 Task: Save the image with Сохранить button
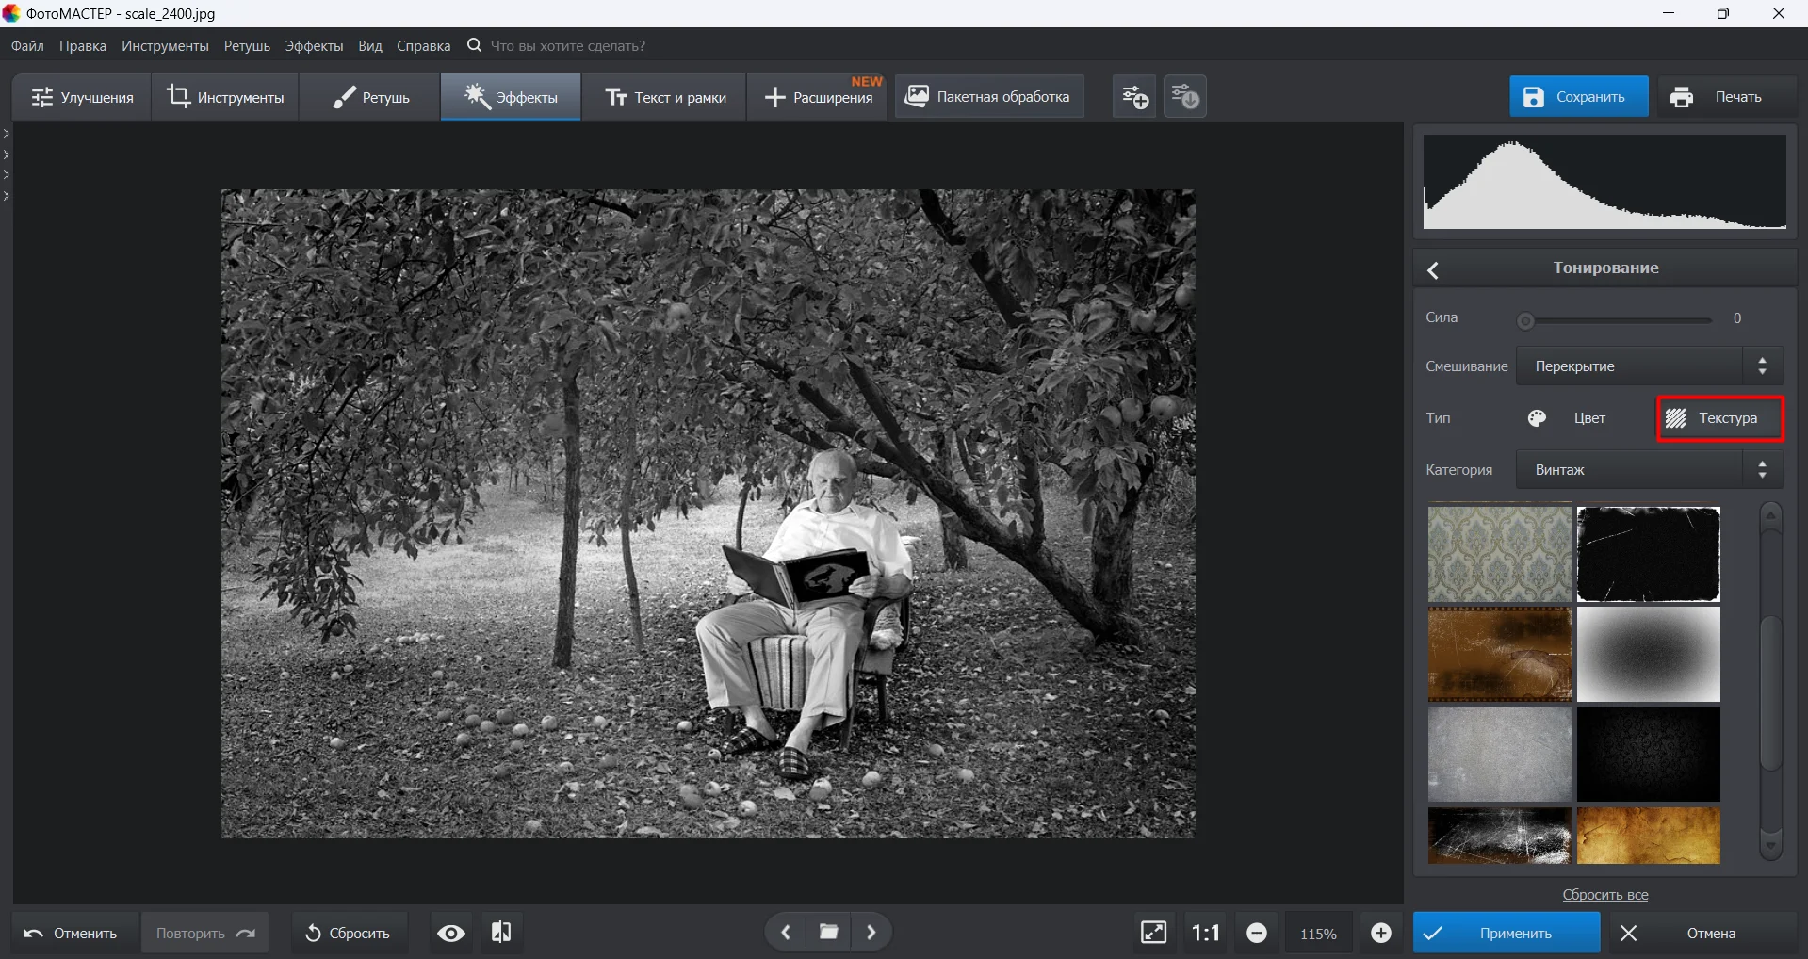tap(1579, 97)
